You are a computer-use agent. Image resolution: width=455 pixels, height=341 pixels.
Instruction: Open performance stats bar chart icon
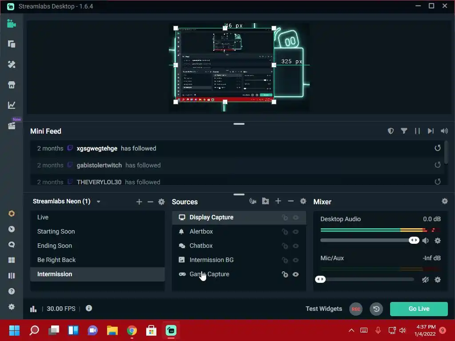[33, 309]
